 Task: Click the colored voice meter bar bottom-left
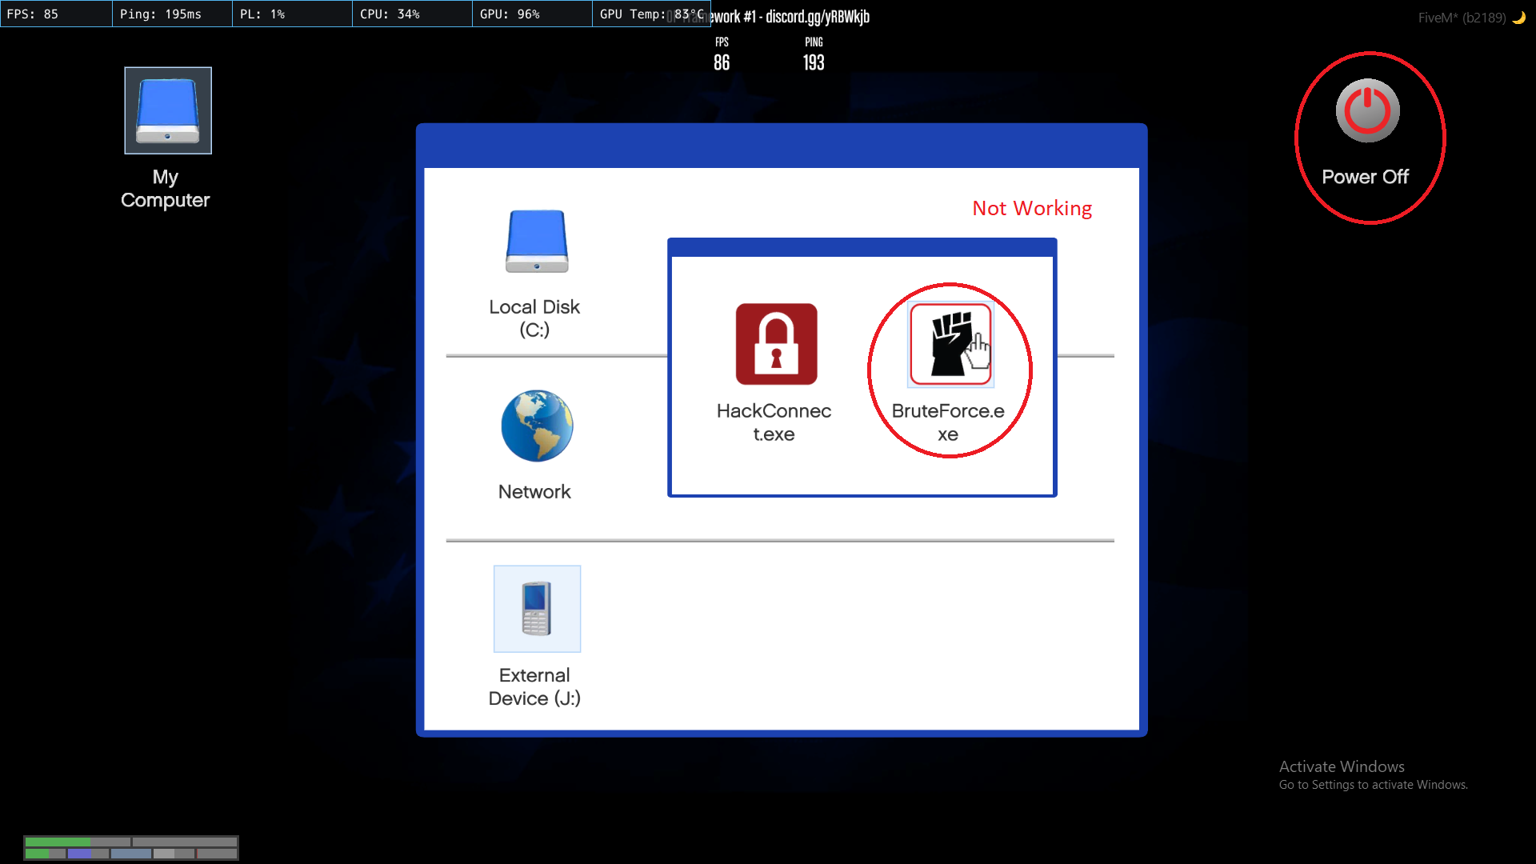click(130, 847)
